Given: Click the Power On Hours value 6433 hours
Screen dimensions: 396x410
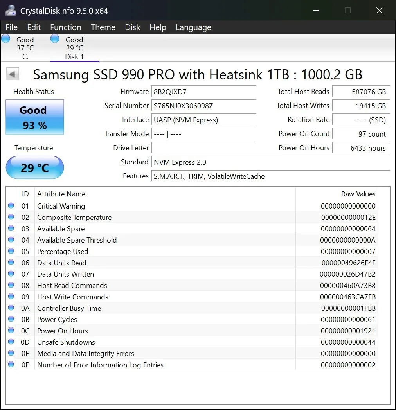Looking at the screenshot, I should (361, 148).
